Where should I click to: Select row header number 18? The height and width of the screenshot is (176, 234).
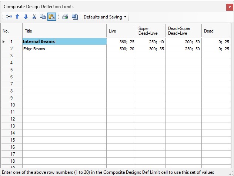[11, 161]
